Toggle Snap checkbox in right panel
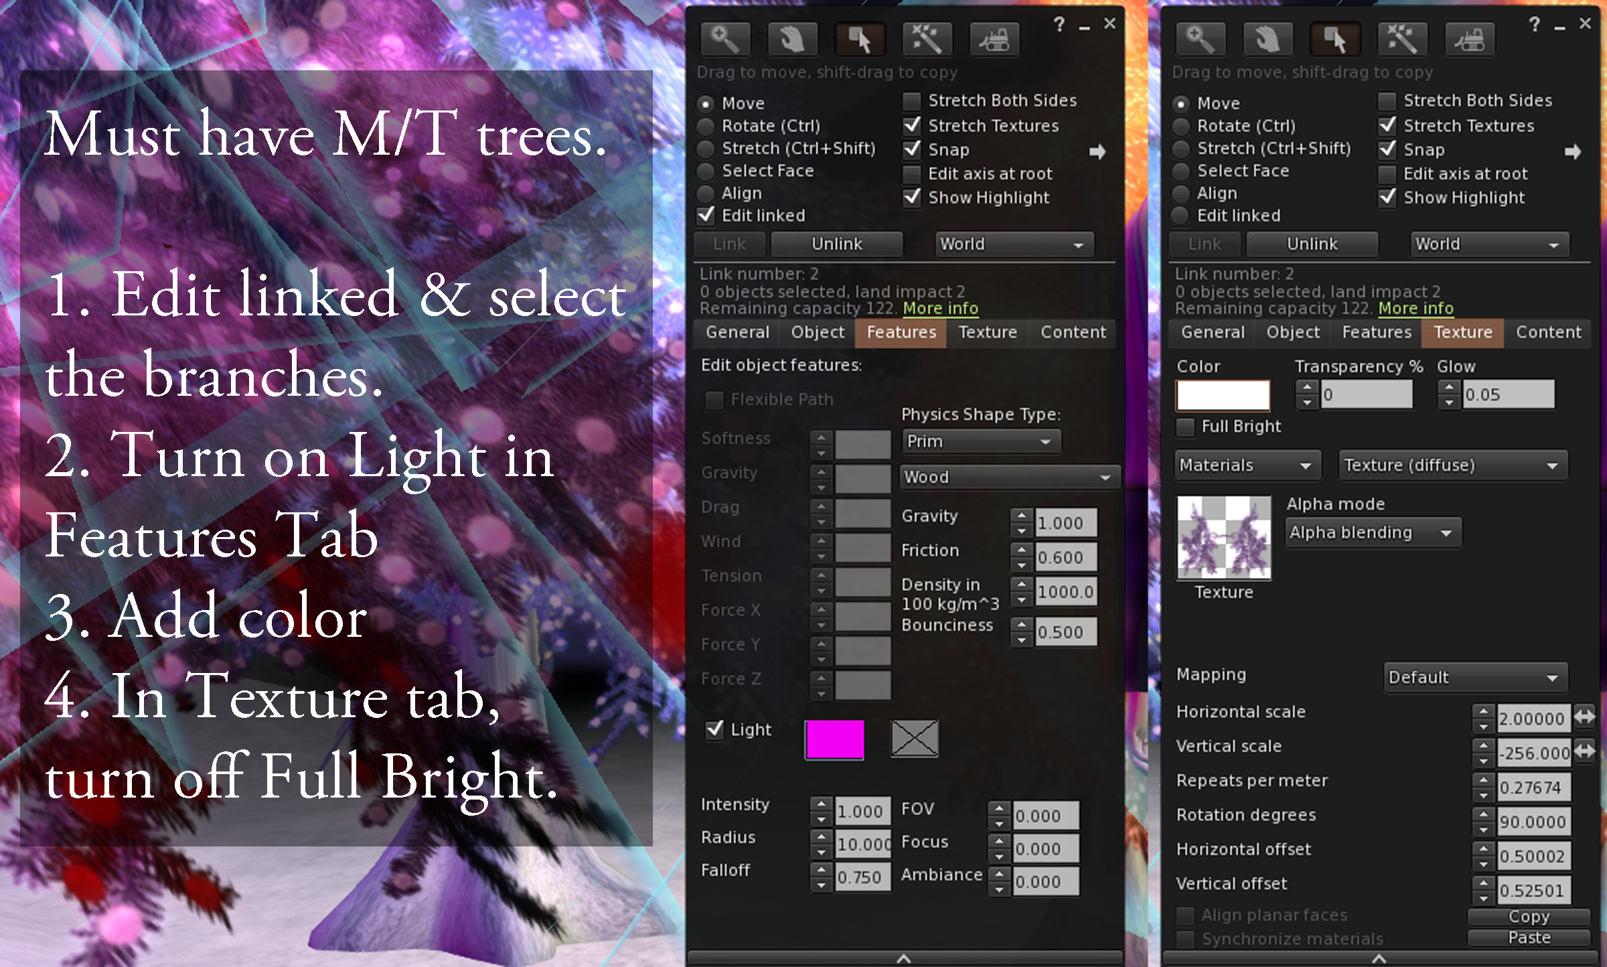 1387,149
